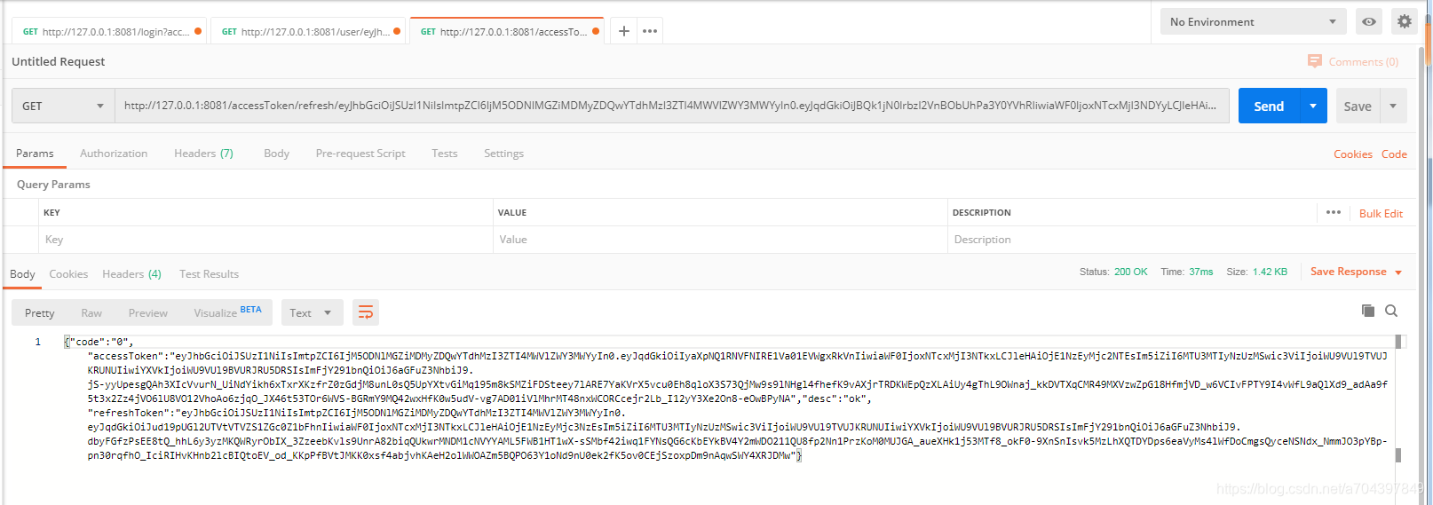This screenshot has width=1433, height=505.
Task: Open the Code link
Action: click(x=1394, y=154)
